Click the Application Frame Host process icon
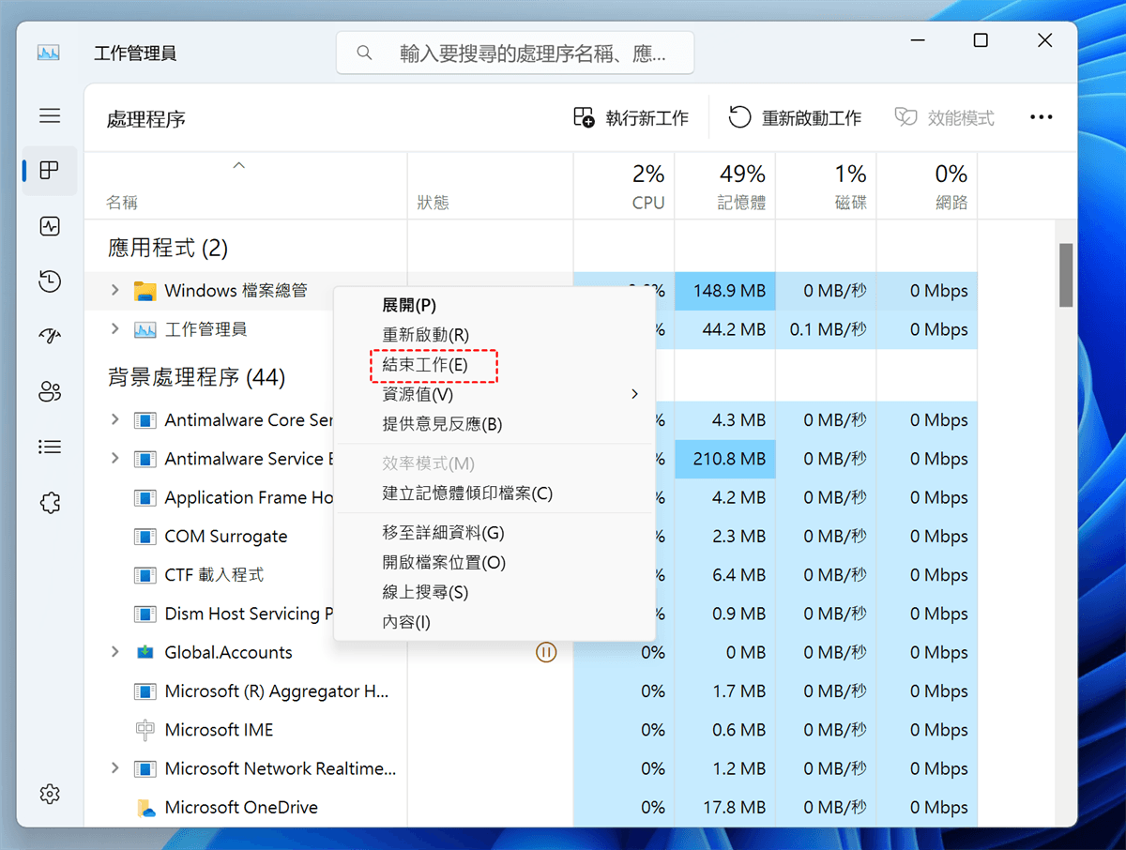Image resolution: width=1126 pixels, height=850 pixels. tap(145, 497)
